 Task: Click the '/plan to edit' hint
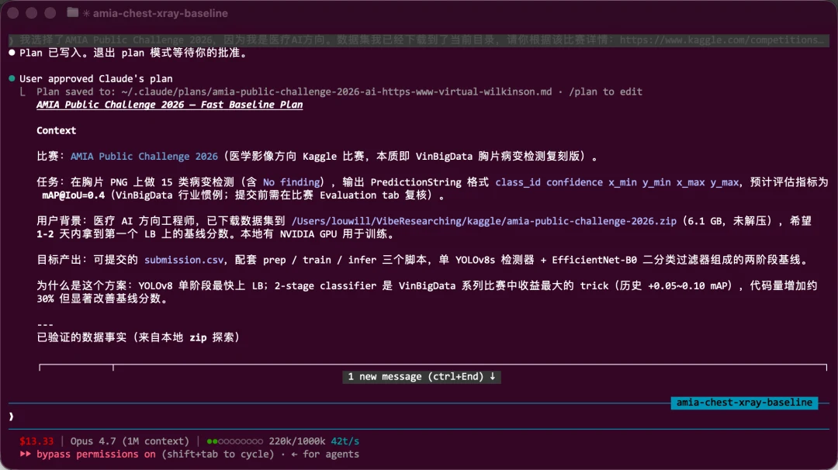tap(605, 92)
